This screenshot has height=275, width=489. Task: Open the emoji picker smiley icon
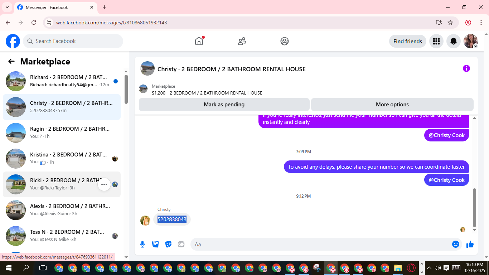(x=455, y=244)
